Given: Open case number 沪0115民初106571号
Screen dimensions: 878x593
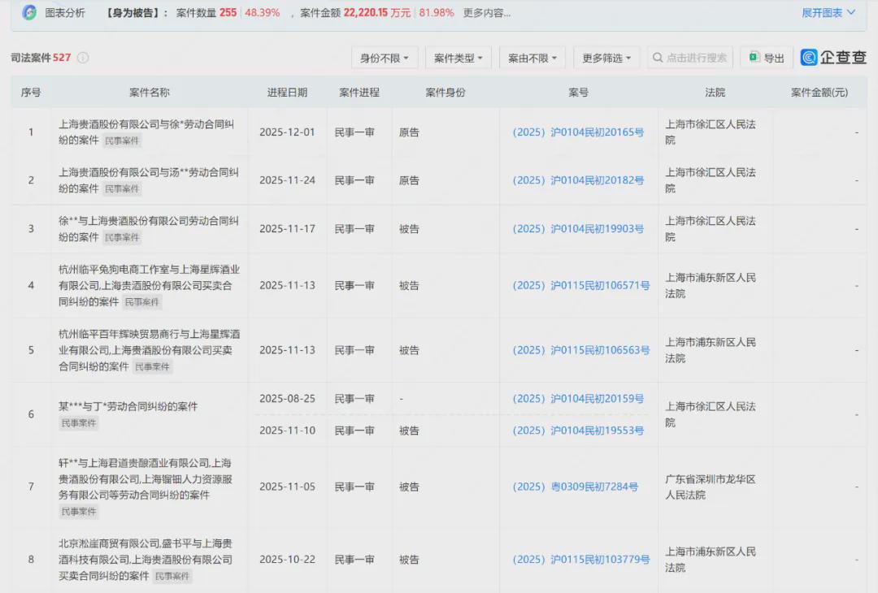Looking at the screenshot, I should point(580,286).
